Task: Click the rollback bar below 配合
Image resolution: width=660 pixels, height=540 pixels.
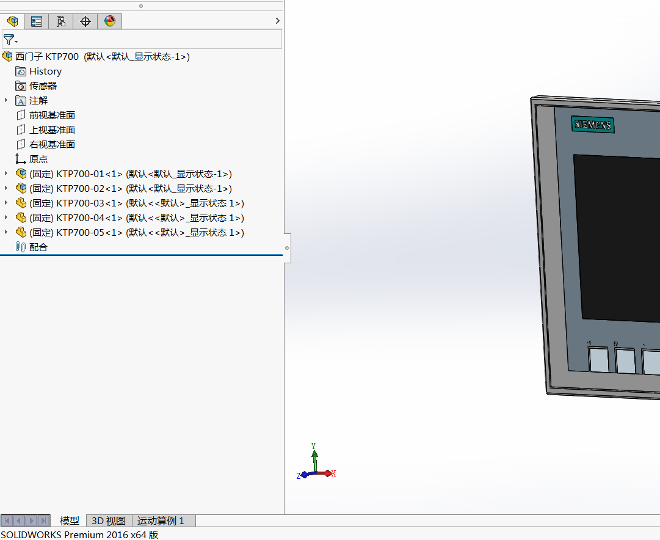Action: tap(141, 255)
